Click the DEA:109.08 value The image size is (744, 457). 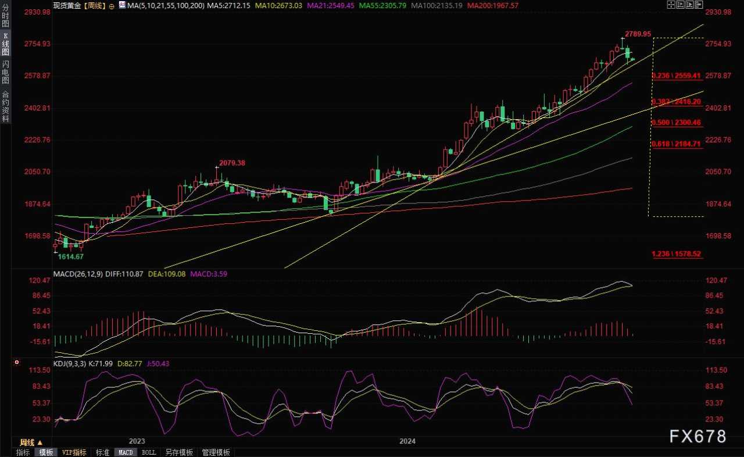[x=167, y=273]
